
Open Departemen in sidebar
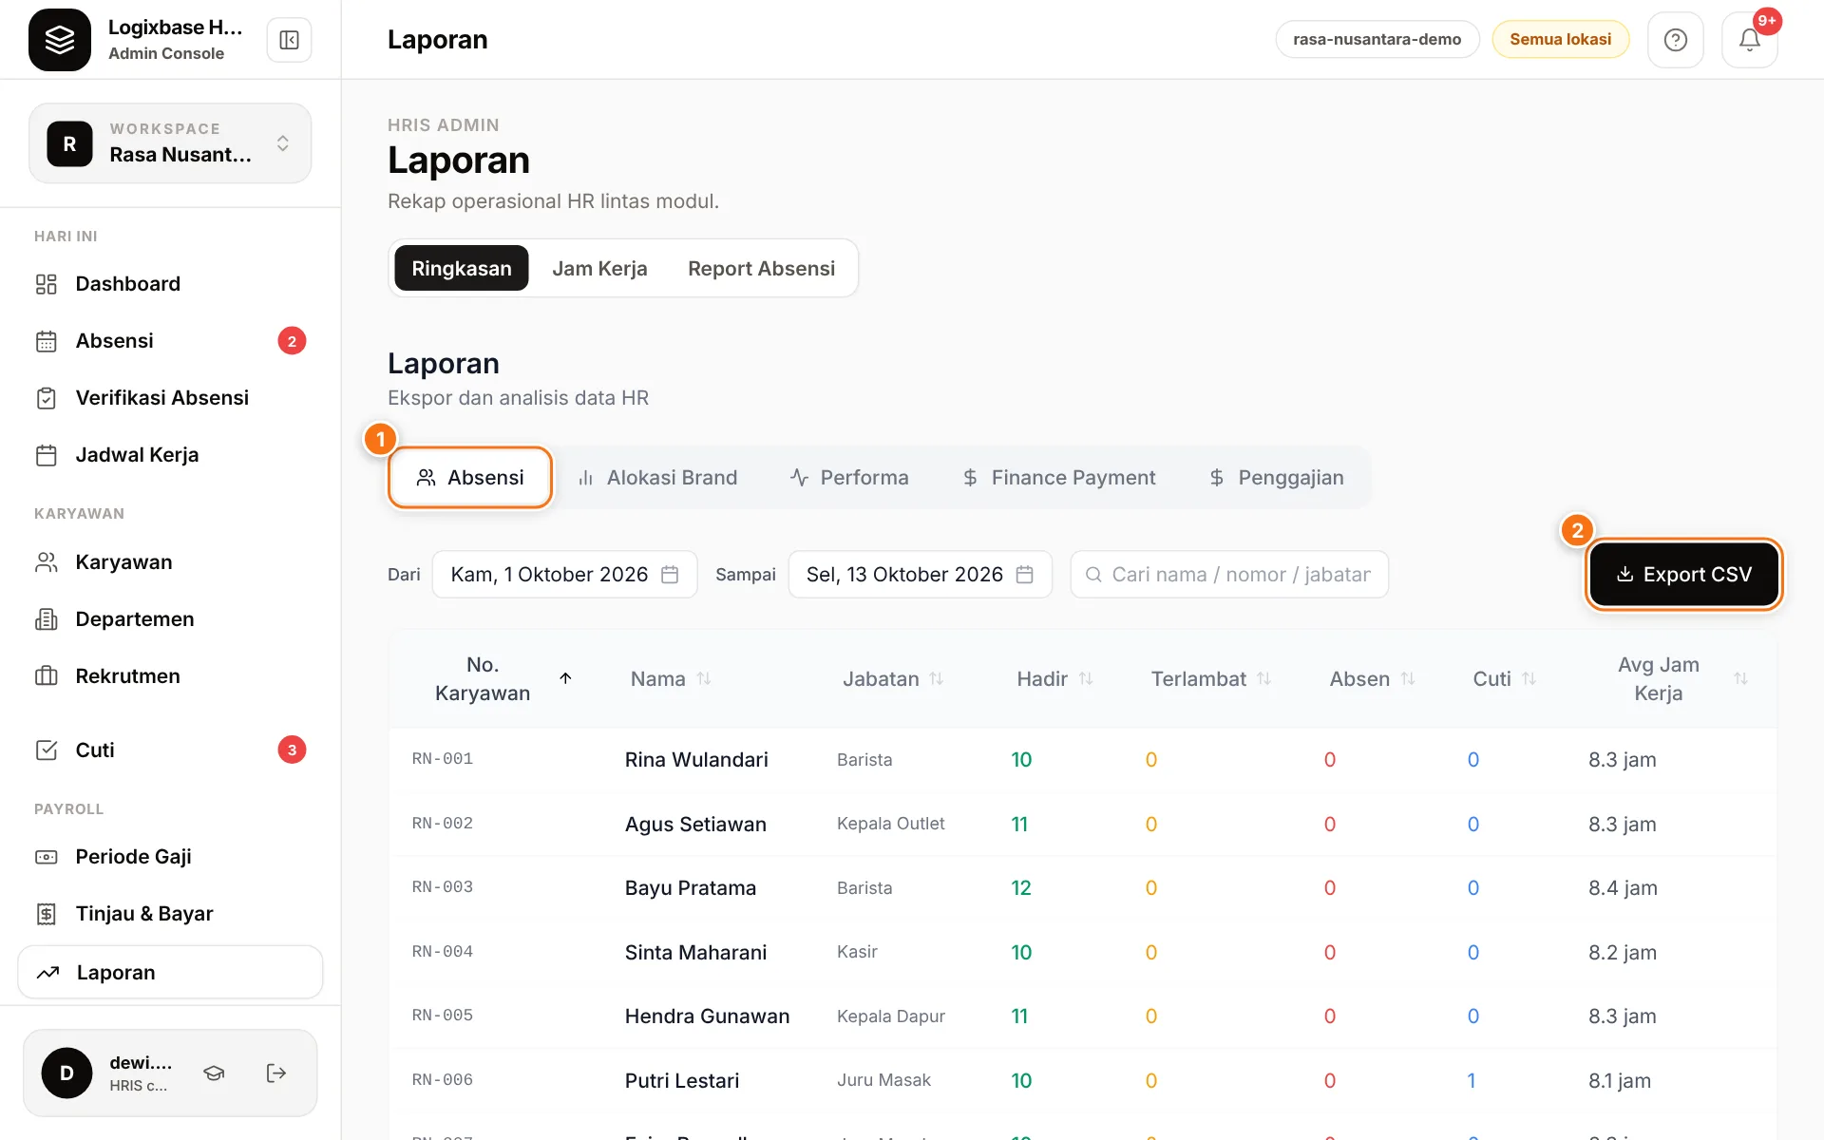point(170,619)
